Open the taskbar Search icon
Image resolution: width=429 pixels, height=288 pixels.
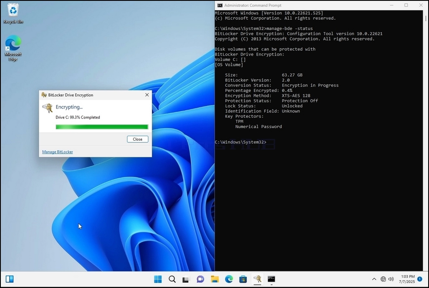(172, 279)
